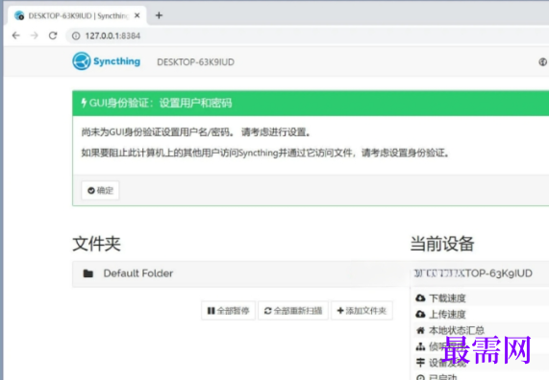Click the lightning bolt icon in the green header

pyautogui.click(x=84, y=103)
